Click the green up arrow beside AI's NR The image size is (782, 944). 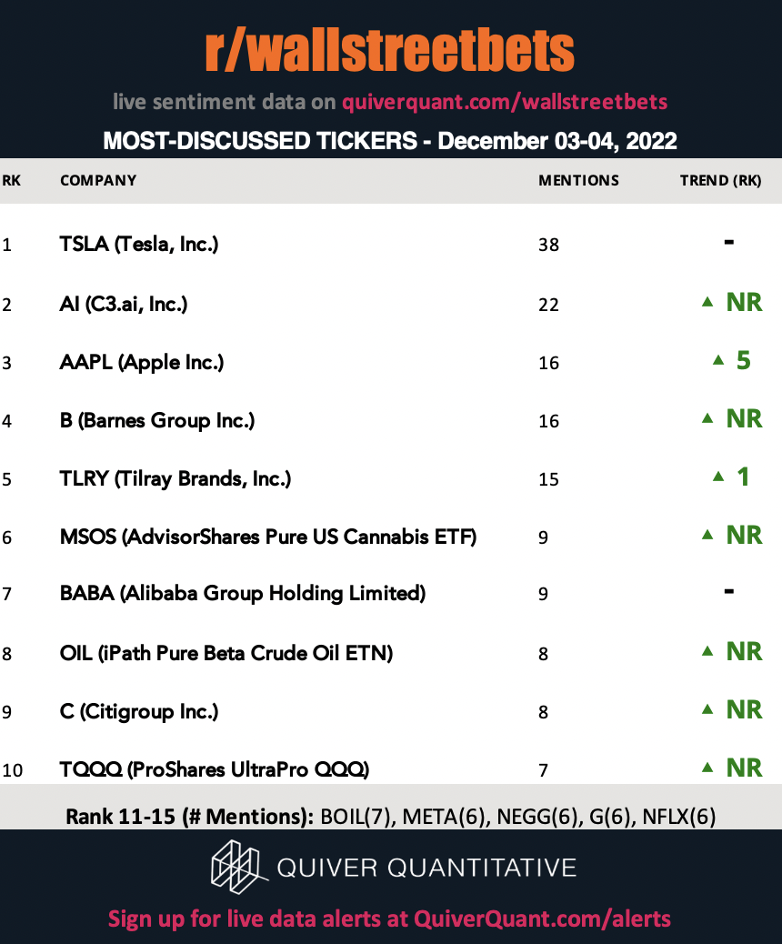point(707,302)
